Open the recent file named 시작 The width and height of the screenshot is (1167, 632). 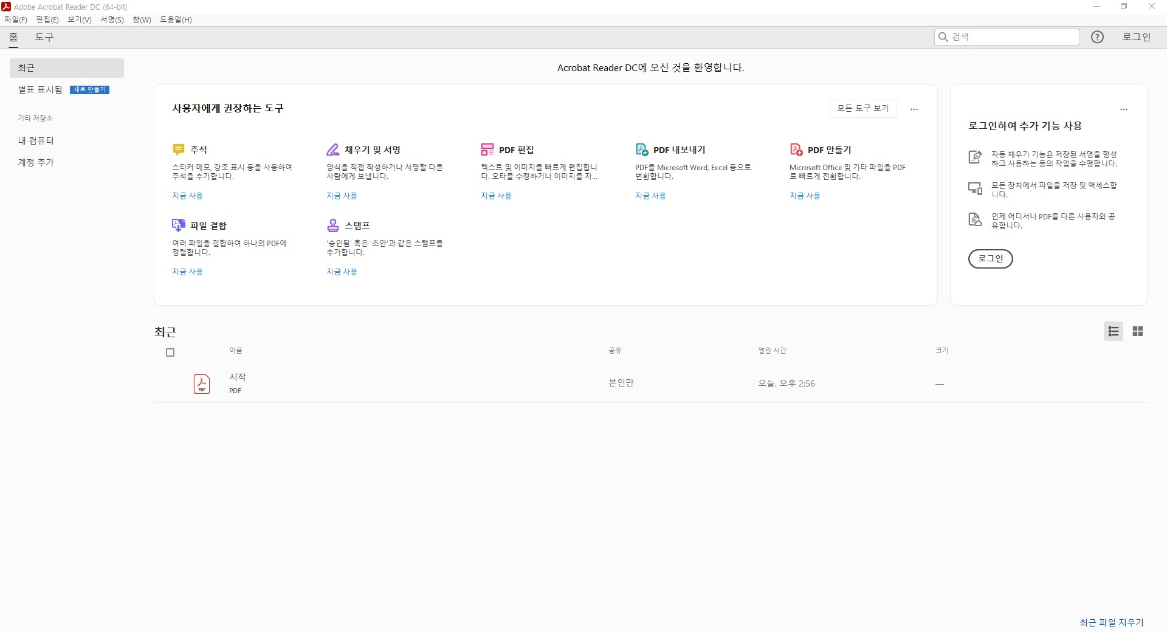(238, 377)
